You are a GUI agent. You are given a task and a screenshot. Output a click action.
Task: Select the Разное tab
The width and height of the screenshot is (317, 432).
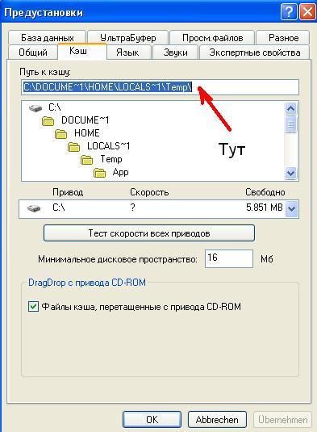pos(283,38)
